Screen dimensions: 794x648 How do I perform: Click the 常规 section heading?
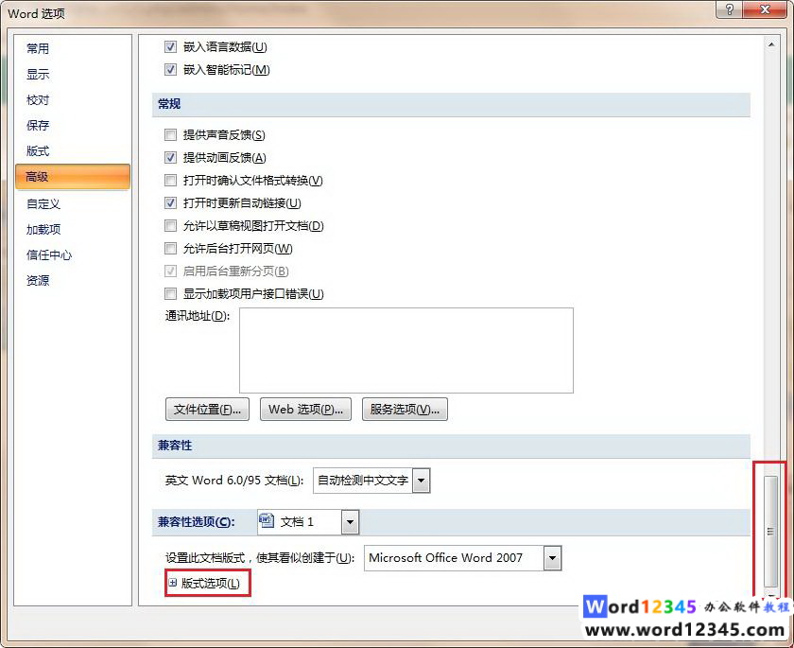tap(169, 104)
